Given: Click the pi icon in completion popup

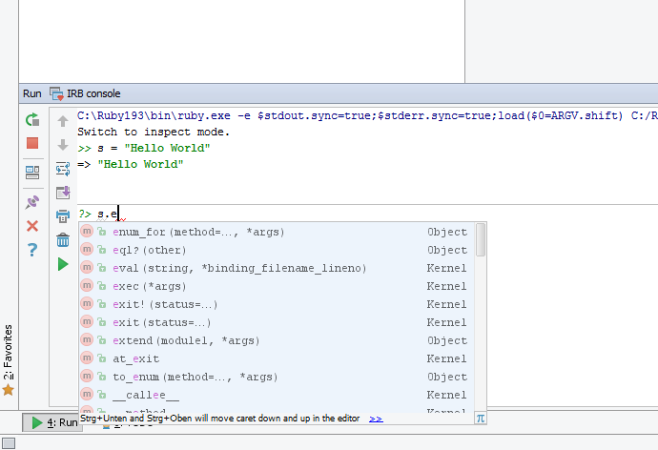Looking at the screenshot, I should 481,419.
